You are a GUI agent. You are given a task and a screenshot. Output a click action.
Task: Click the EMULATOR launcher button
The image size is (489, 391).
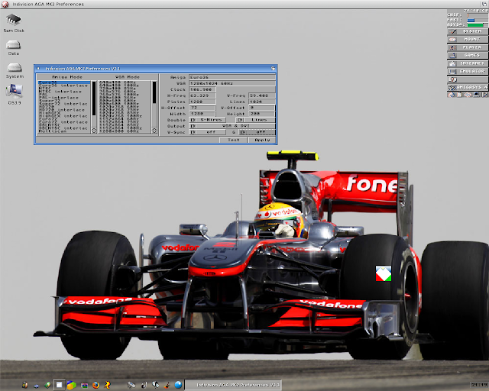click(468, 71)
